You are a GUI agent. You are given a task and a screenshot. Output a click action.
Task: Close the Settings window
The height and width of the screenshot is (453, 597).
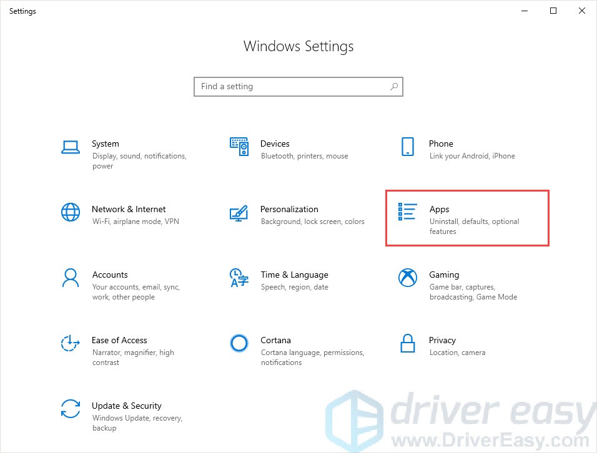click(582, 11)
